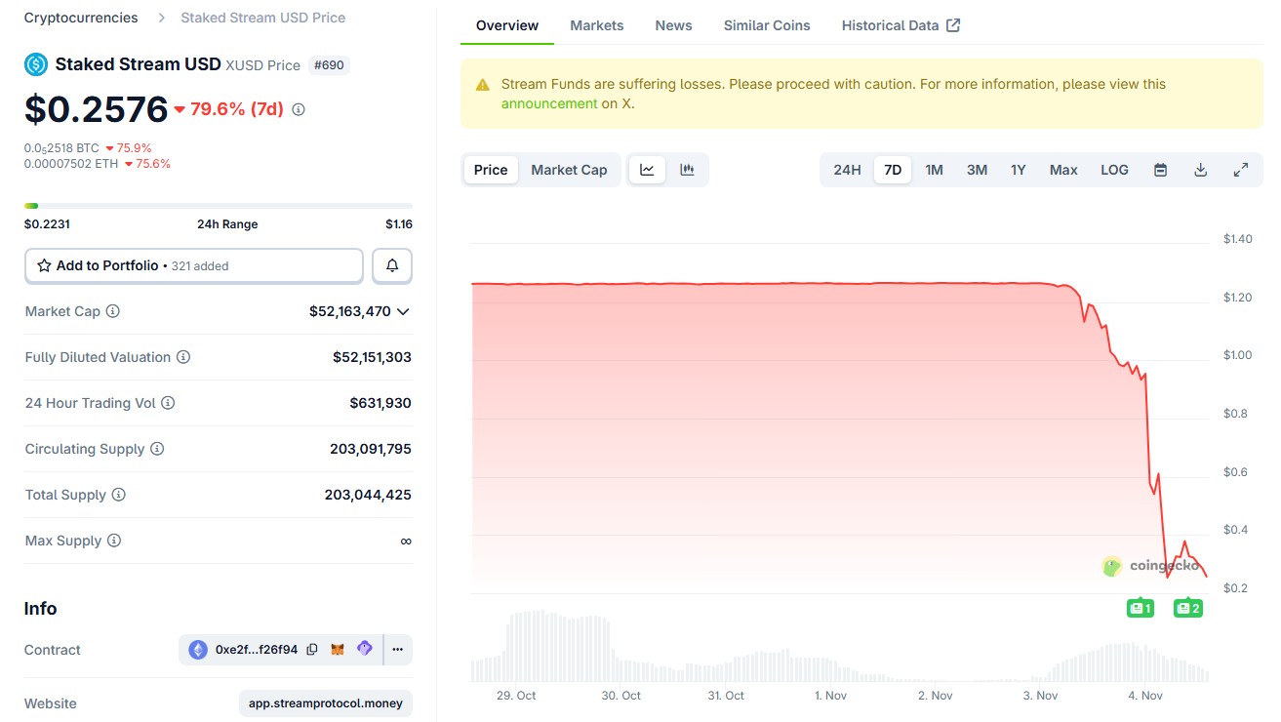Download chart data via download icon
The image size is (1281, 722).
coord(1200,170)
